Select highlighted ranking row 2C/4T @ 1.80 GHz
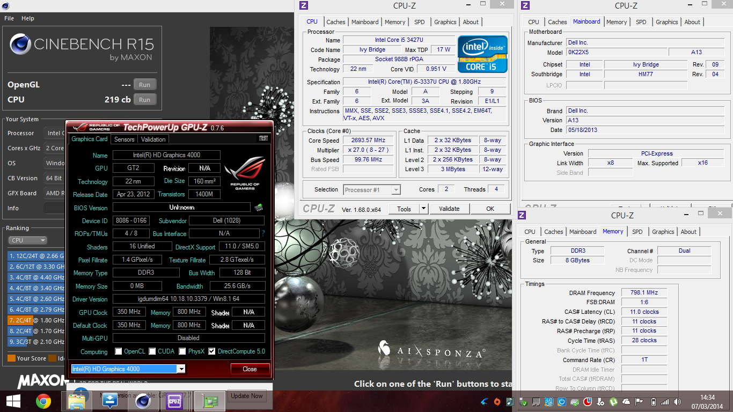 click(36, 320)
